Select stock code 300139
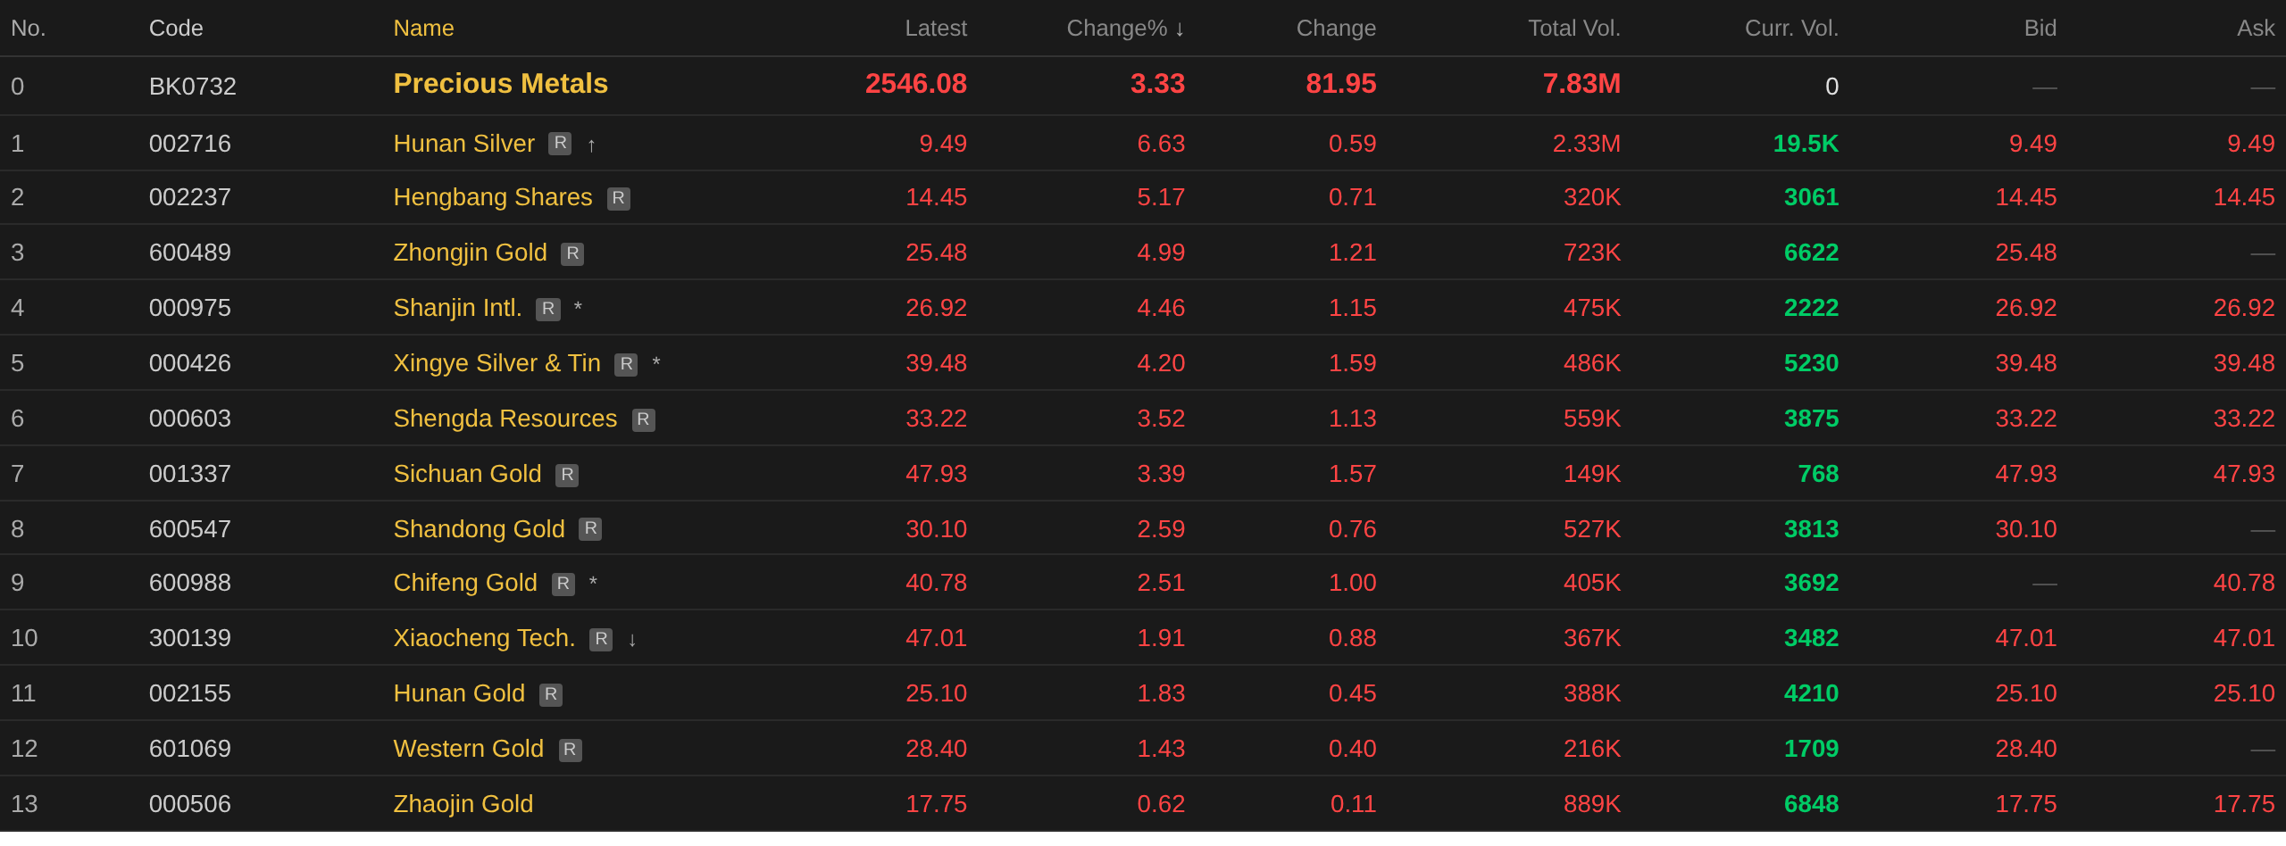 [x=190, y=638]
